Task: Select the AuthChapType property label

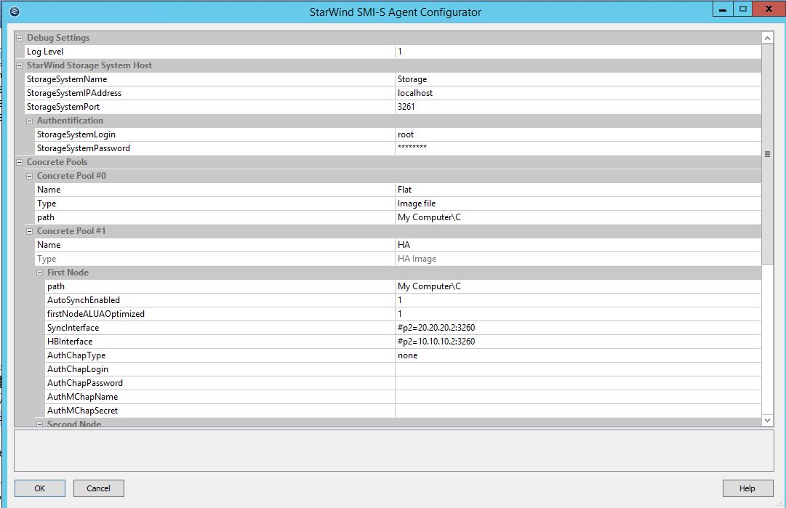Action: (x=76, y=355)
